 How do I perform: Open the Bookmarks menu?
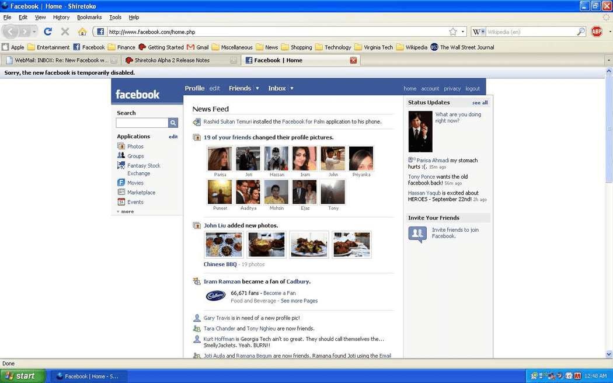coord(89,17)
